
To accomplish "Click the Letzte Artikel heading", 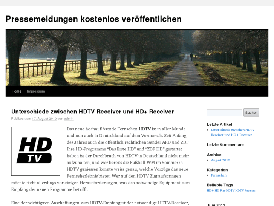I will click(219, 124).
